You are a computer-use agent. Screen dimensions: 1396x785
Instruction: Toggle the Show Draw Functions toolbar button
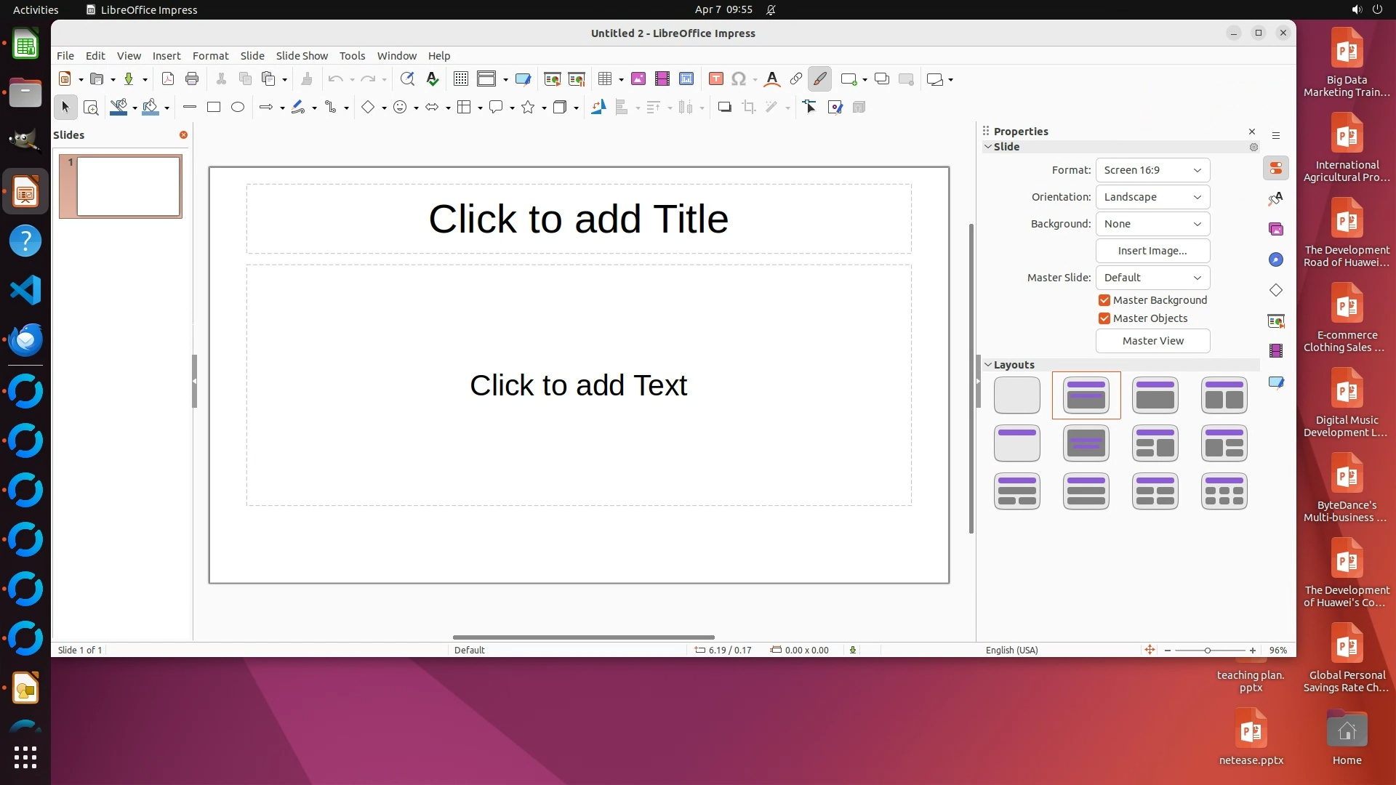click(x=819, y=79)
